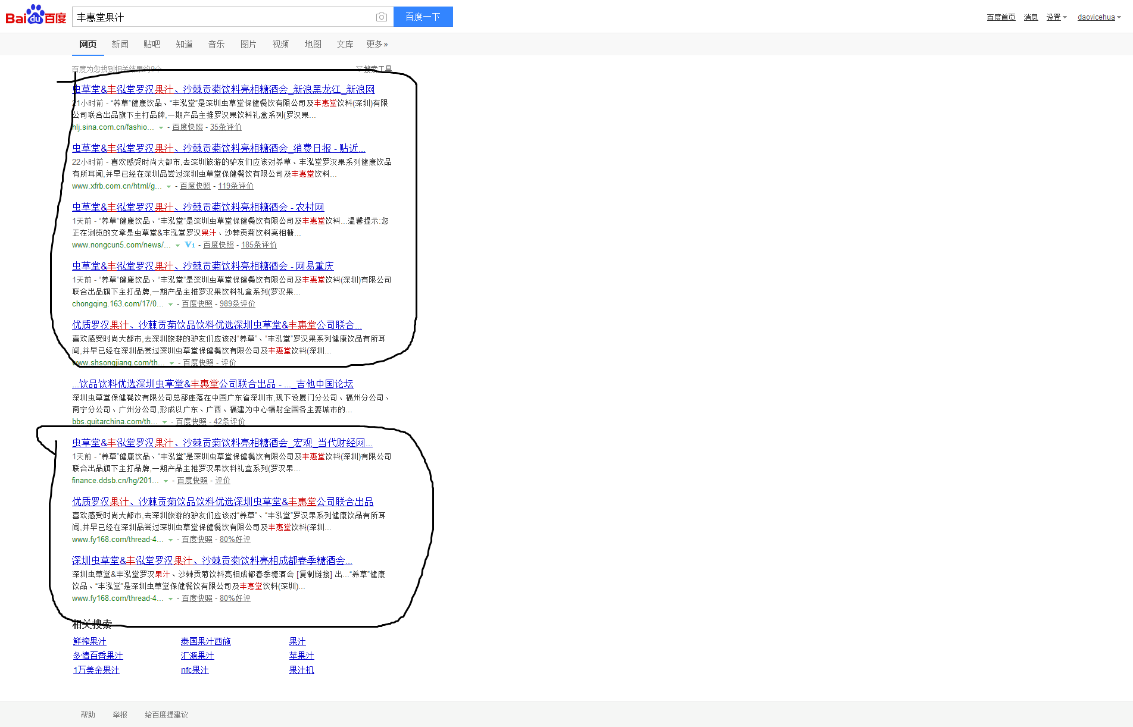This screenshot has height=727, width=1133.
Task: Open related search 泰国果汁西施
Action: 205,641
